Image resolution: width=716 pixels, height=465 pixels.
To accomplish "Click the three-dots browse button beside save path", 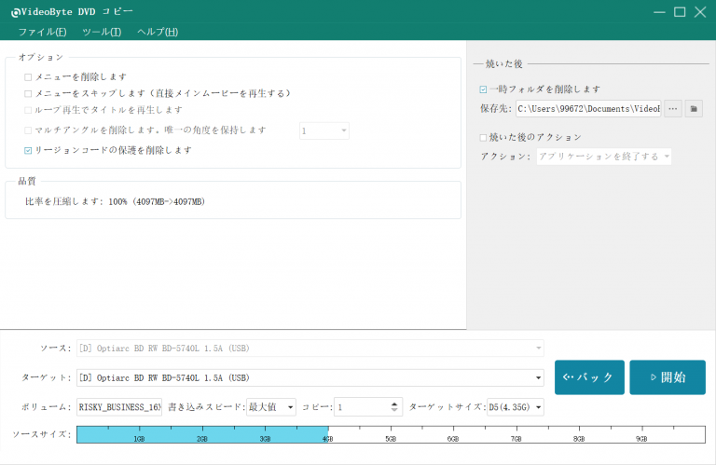I will coord(673,109).
